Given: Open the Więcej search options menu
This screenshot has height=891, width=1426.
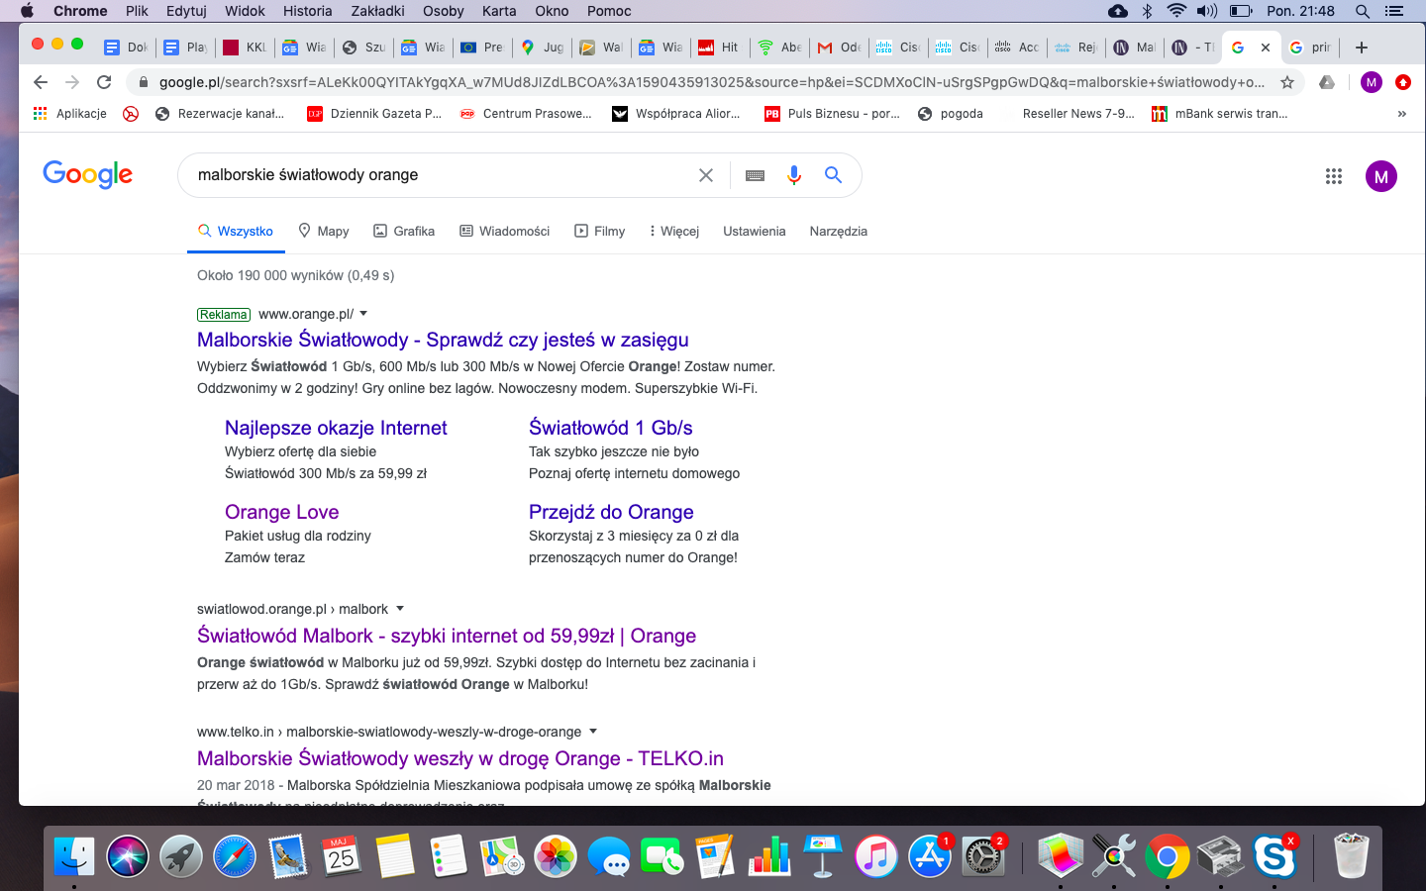Looking at the screenshot, I should pyautogui.click(x=674, y=231).
